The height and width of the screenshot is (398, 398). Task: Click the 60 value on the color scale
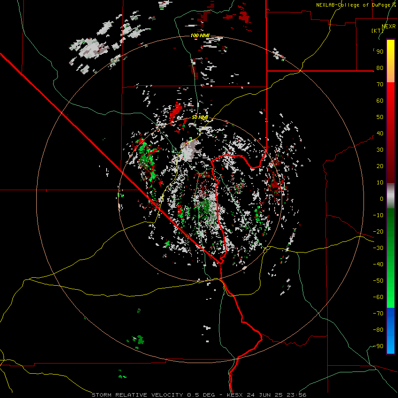tap(380, 100)
